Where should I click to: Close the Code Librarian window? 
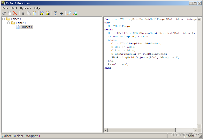tap(200, 3)
